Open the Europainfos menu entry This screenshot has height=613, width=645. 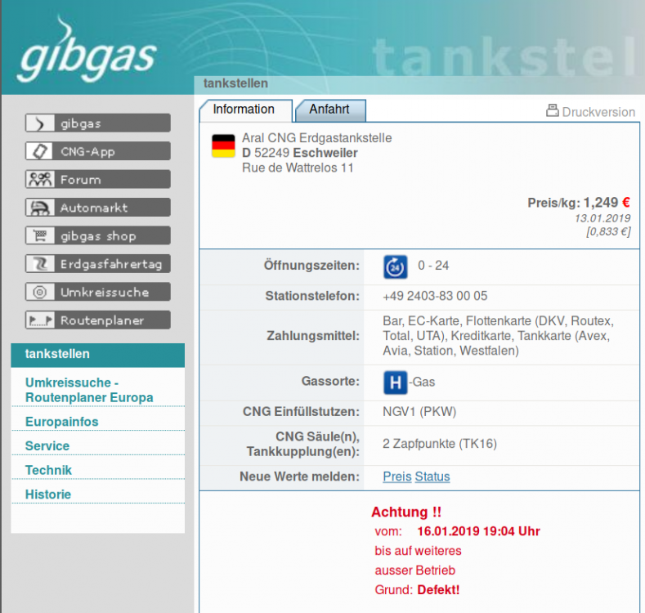coord(61,422)
